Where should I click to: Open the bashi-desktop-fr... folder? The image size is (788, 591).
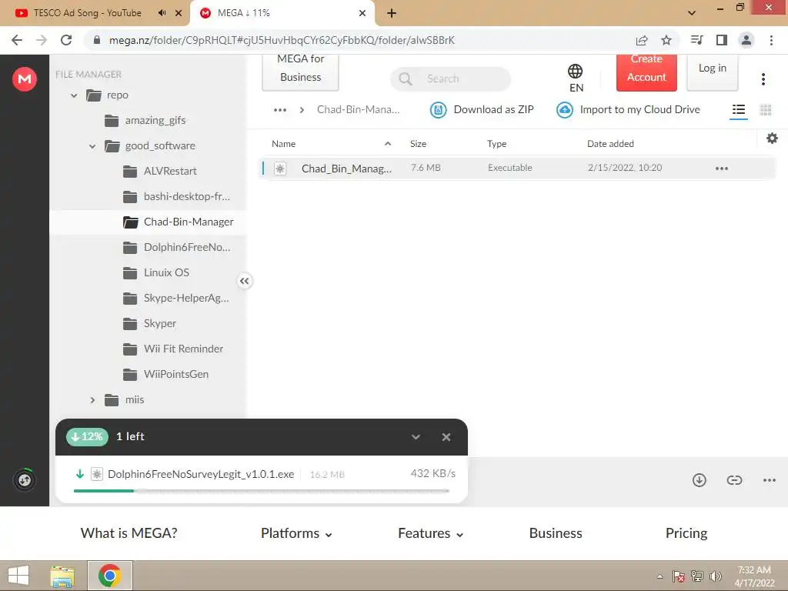176,196
